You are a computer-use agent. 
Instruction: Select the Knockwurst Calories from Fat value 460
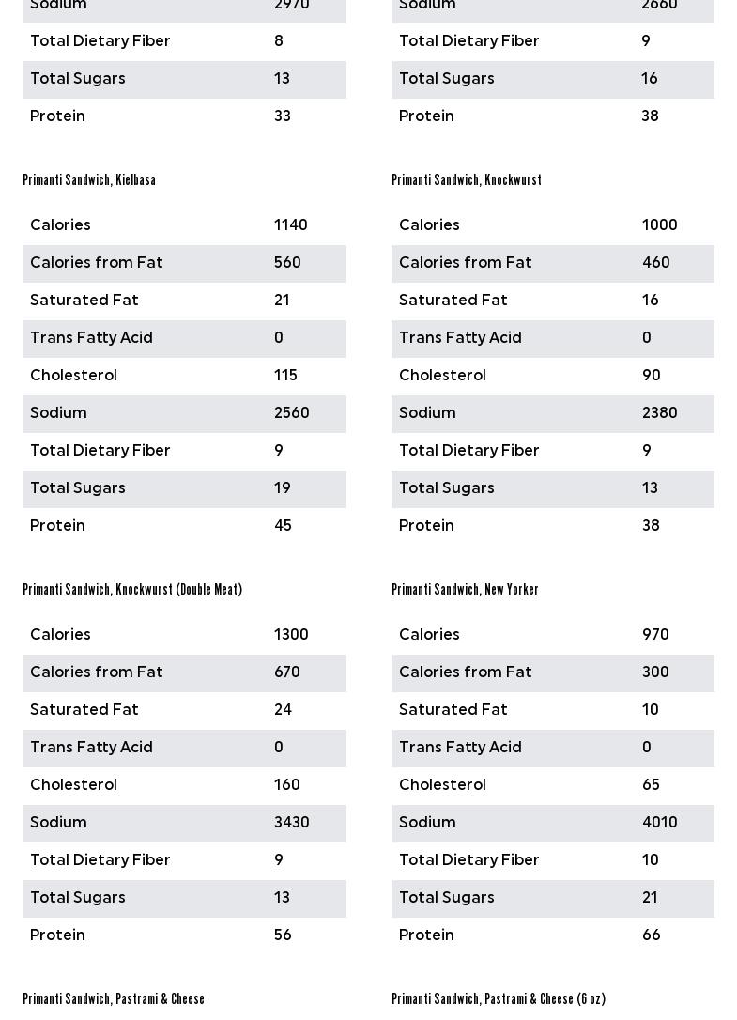coord(655,263)
